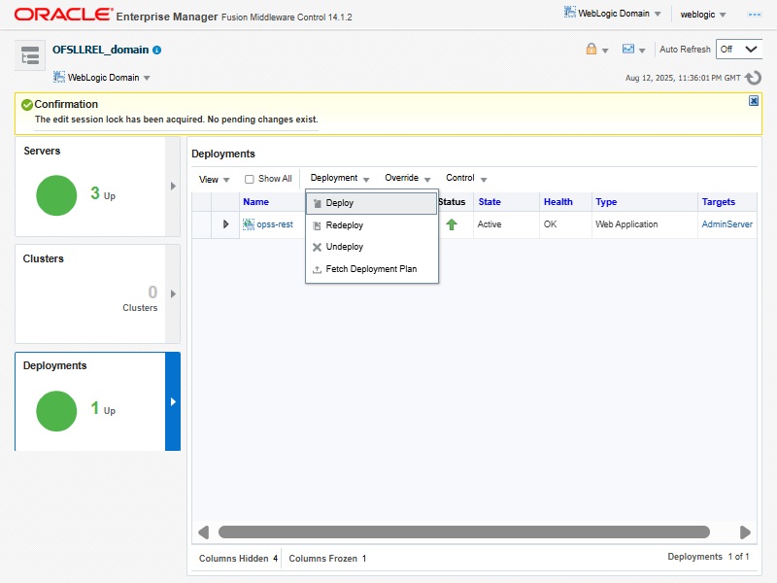Click the Deployments 1 Up count

pyautogui.click(x=103, y=409)
